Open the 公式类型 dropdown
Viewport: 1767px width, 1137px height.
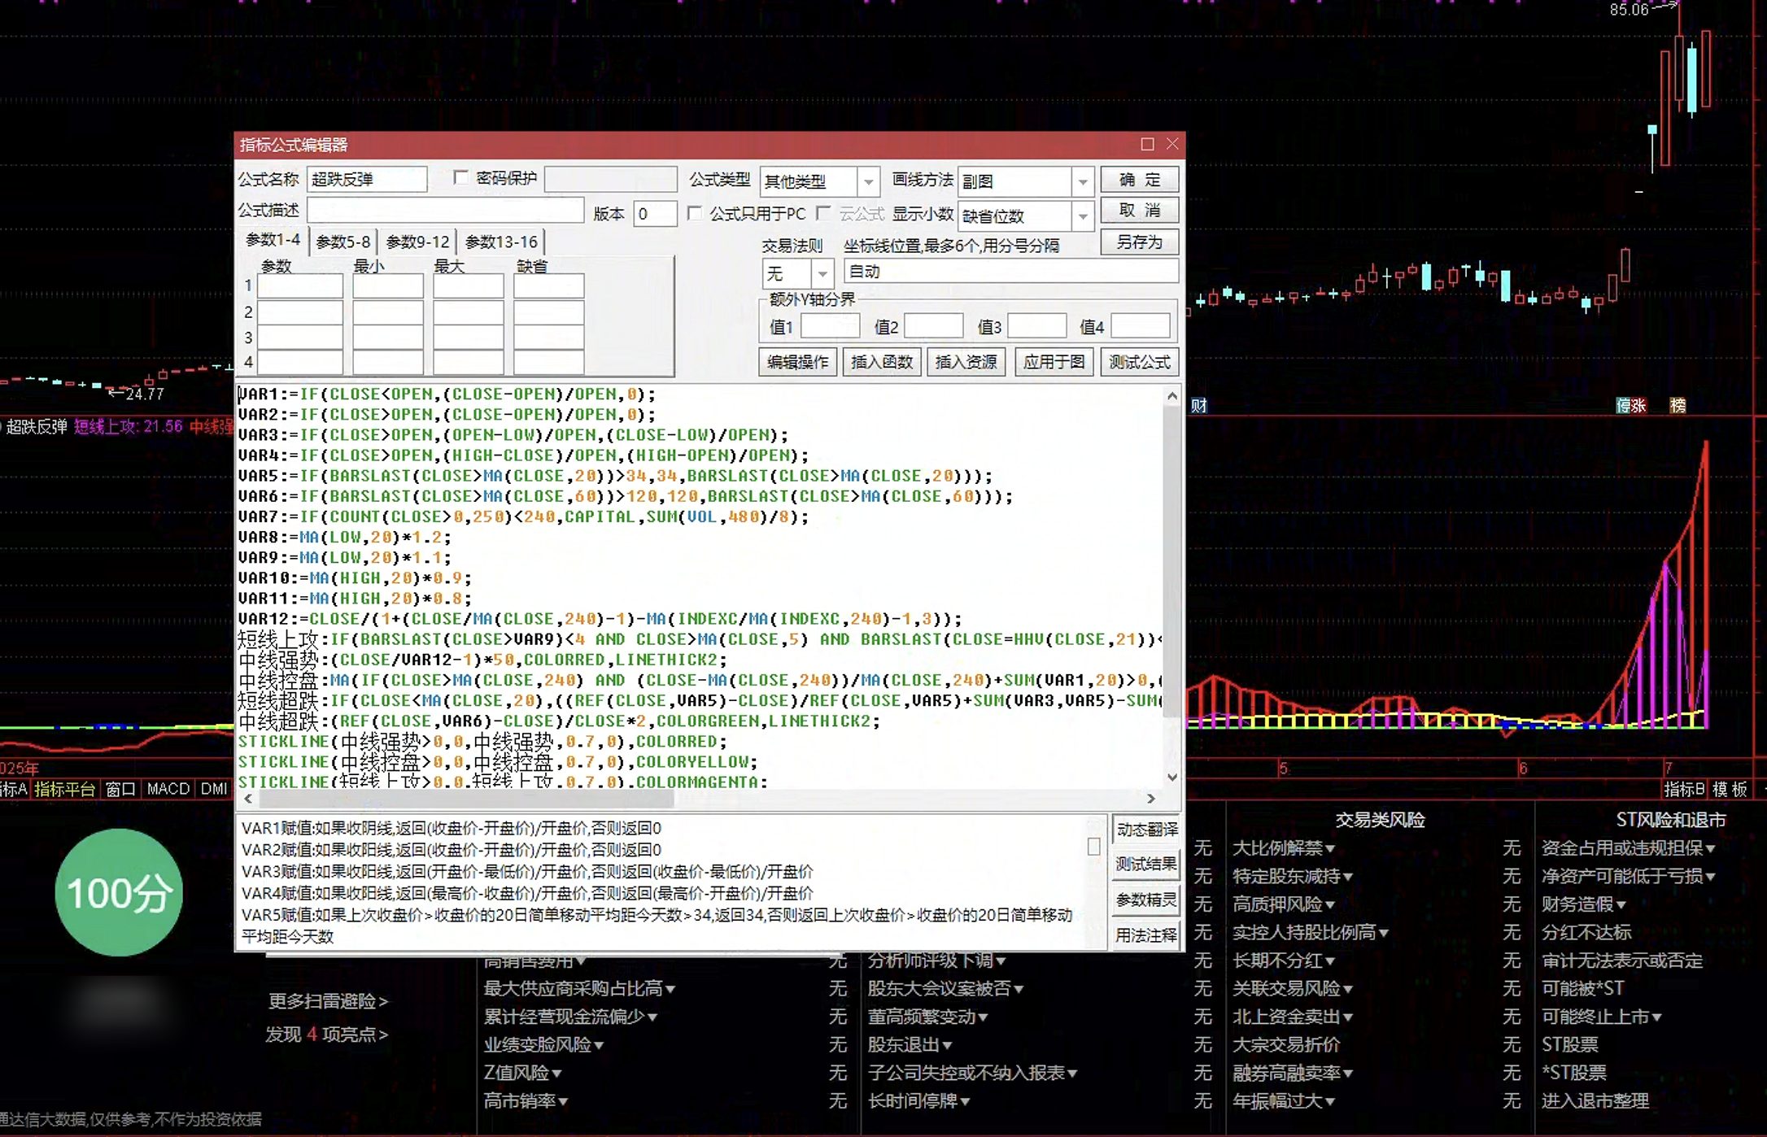pos(869,181)
